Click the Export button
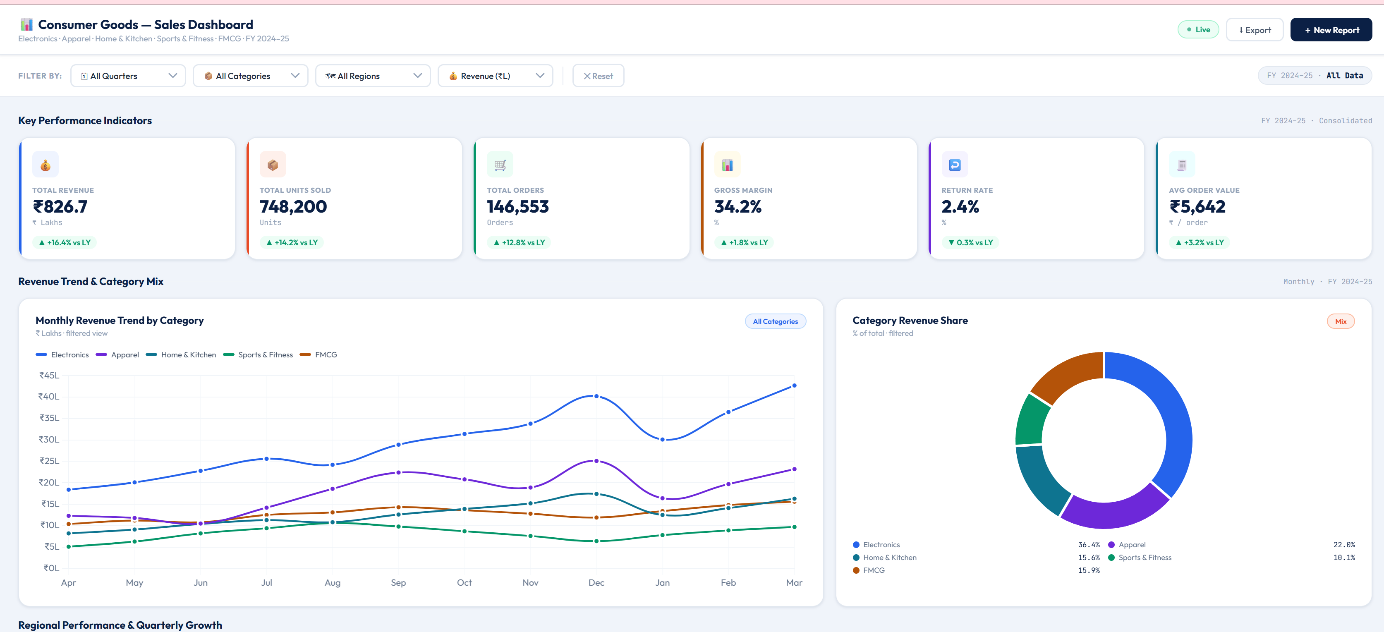This screenshot has width=1384, height=632. 1255,29
